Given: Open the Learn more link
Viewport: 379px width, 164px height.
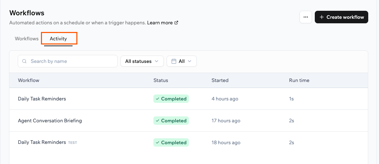Looking at the screenshot, I should click(x=160, y=23).
